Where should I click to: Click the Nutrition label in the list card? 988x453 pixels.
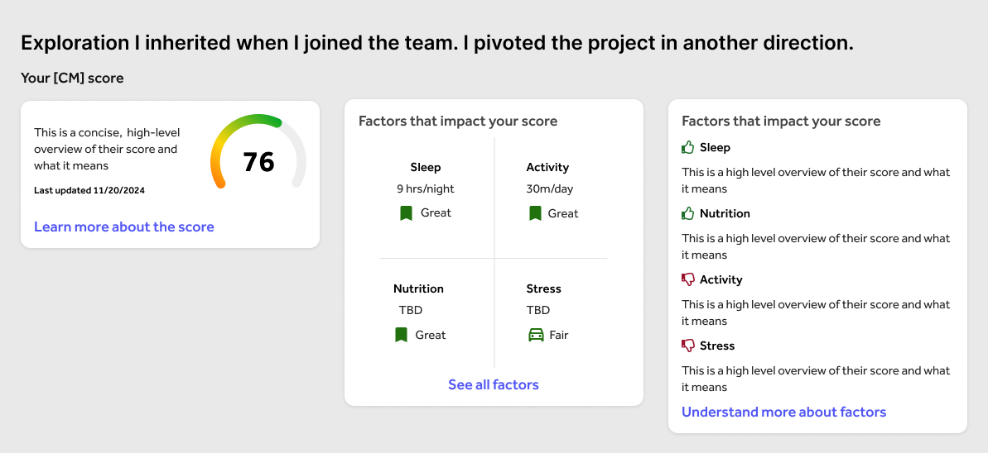(x=725, y=213)
